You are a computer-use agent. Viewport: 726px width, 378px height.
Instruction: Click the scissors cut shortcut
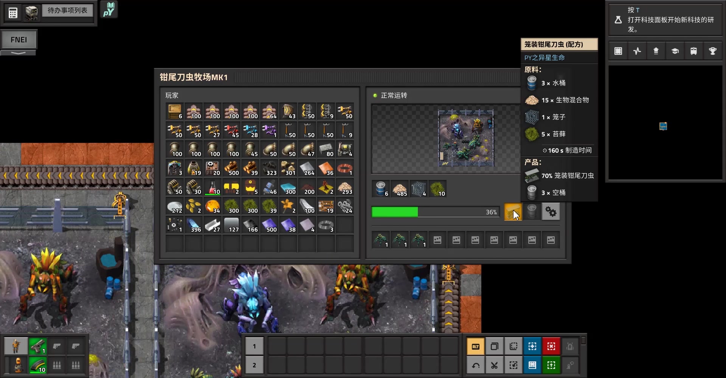point(495,365)
